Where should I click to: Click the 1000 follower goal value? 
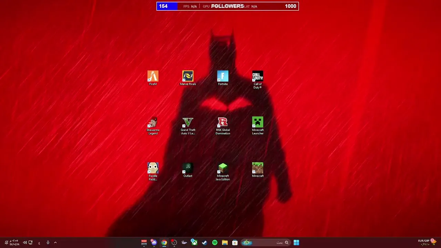(290, 6)
